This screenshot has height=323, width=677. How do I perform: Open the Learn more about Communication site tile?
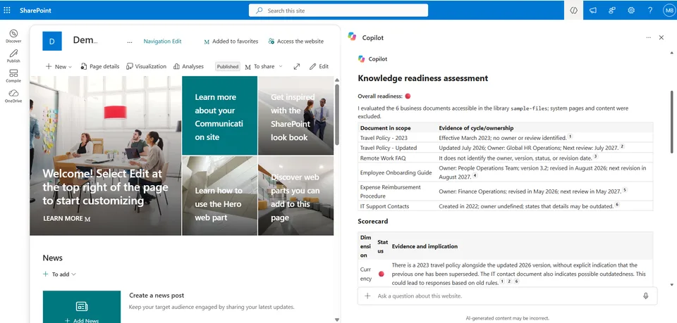click(x=219, y=115)
